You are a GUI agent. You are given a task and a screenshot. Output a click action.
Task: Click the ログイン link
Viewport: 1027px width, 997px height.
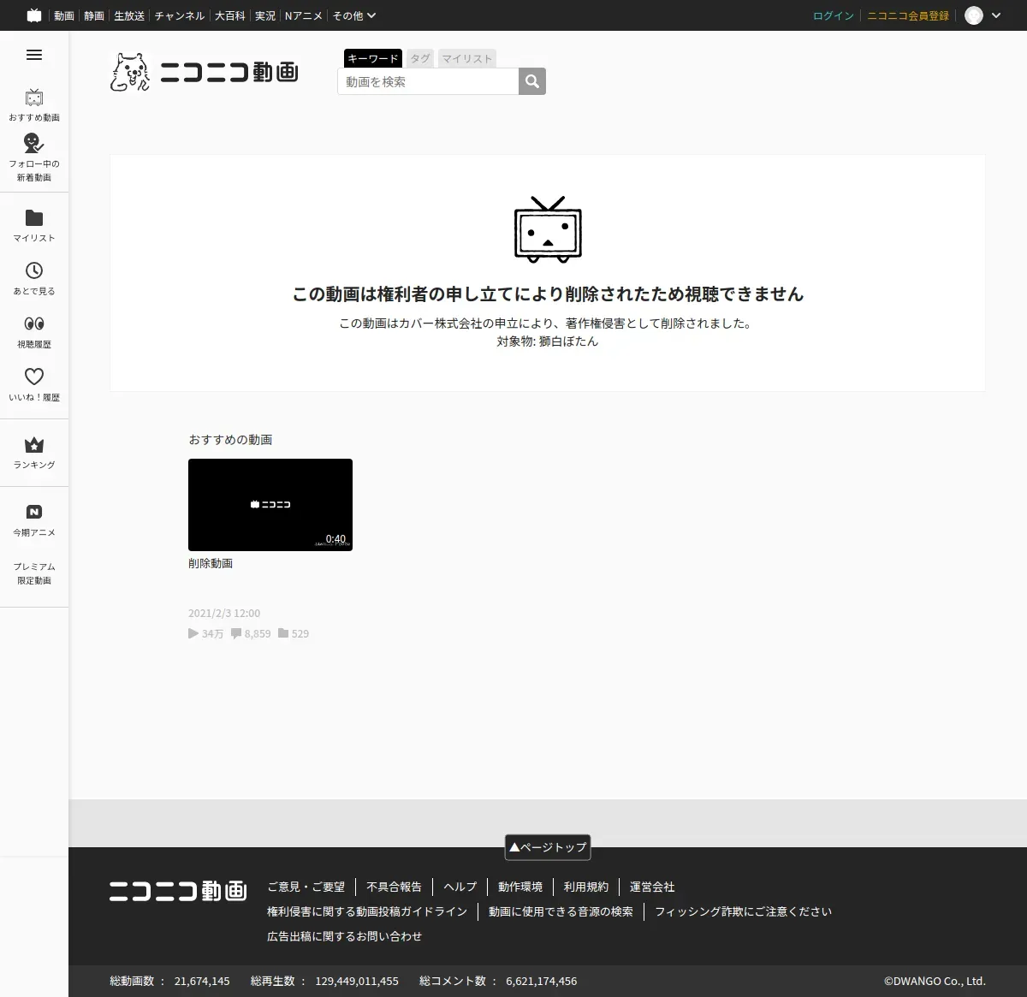[x=834, y=15]
